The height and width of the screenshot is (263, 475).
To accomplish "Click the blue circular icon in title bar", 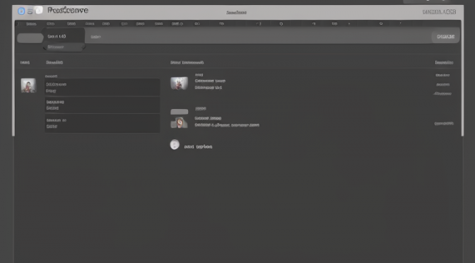I will [x=21, y=11].
